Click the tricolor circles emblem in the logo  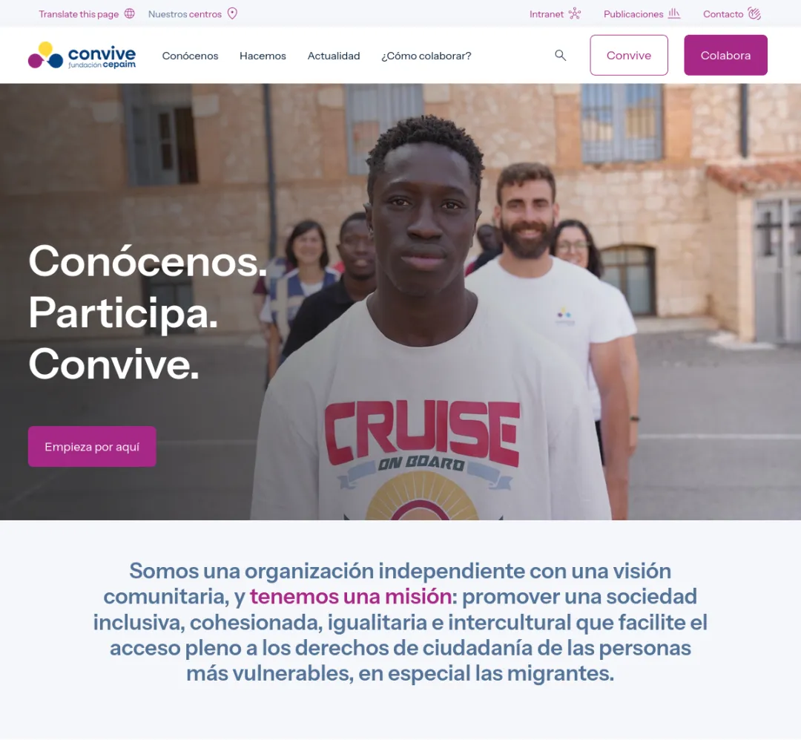[x=45, y=55]
